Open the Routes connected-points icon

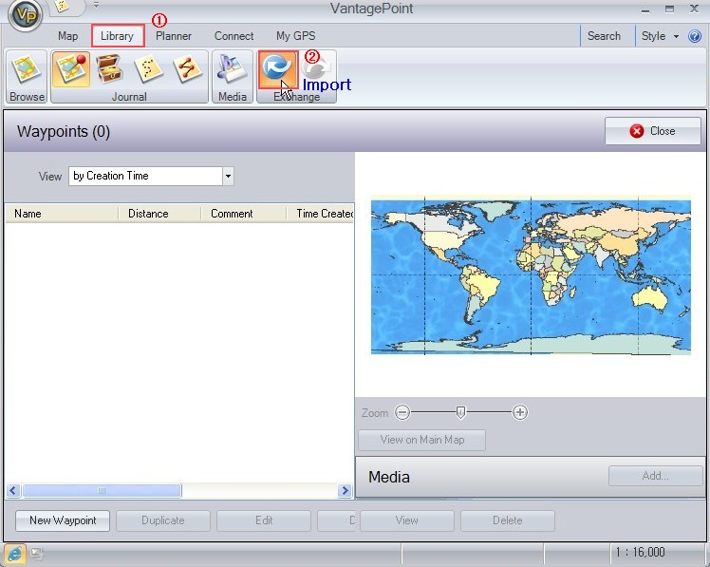coord(187,69)
